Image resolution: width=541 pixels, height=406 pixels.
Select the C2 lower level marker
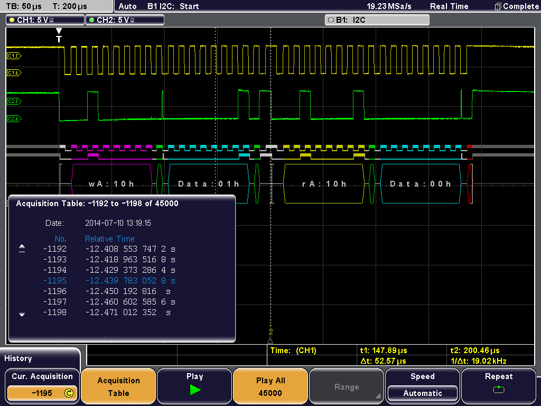pyautogui.click(x=13, y=118)
